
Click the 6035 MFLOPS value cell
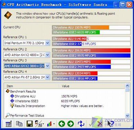(x=70, y=101)
